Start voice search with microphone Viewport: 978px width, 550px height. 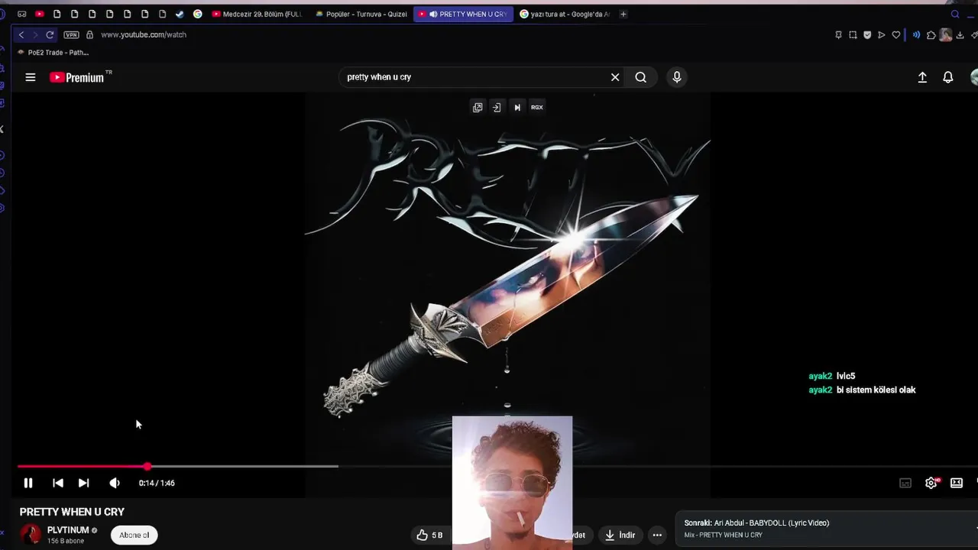point(676,77)
